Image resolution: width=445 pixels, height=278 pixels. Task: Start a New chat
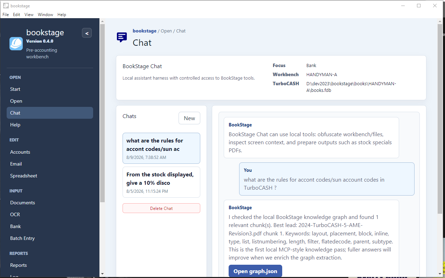pos(189,118)
